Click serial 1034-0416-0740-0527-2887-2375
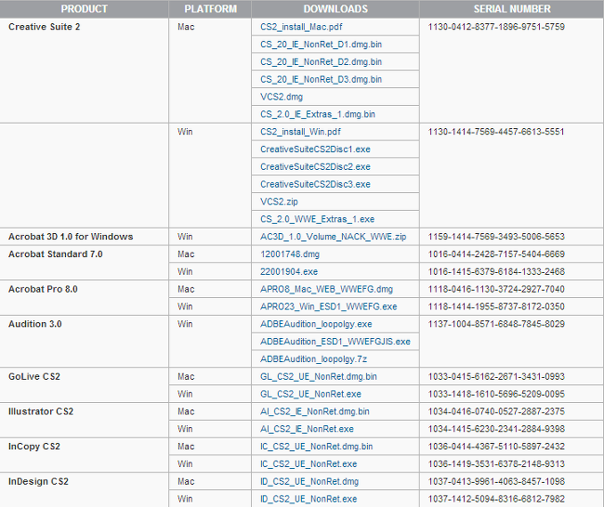The width and height of the screenshot is (604, 507). coord(496,411)
